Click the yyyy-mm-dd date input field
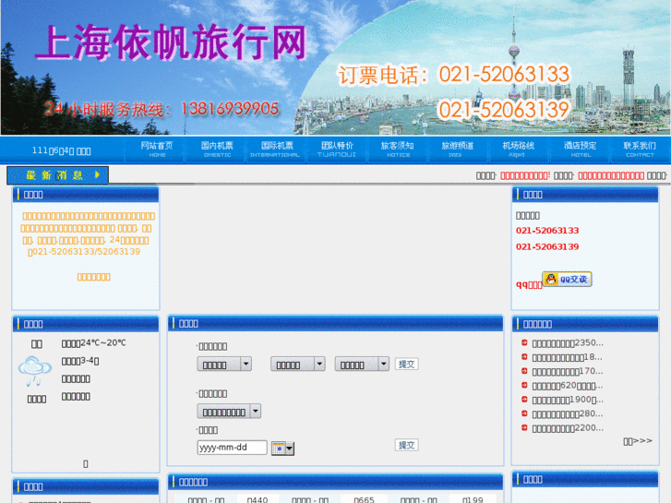 [232, 448]
